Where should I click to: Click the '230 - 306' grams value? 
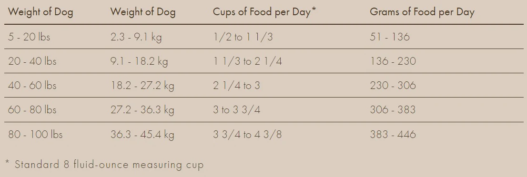(393, 85)
